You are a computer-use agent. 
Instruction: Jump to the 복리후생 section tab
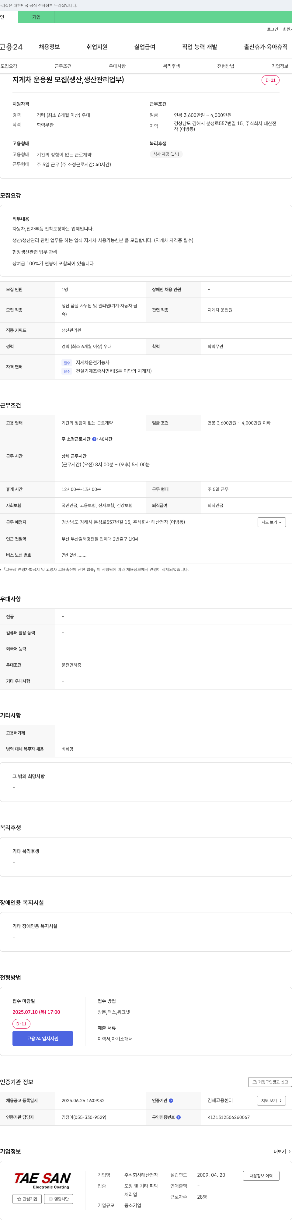click(x=171, y=66)
